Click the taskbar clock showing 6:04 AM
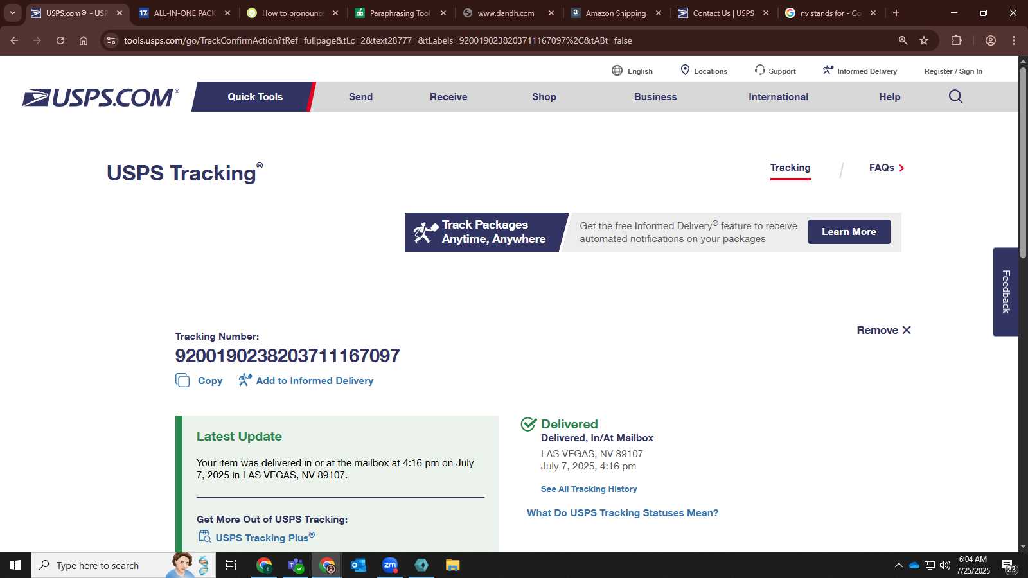This screenshot has height=578, width=1028. (973, 565)
